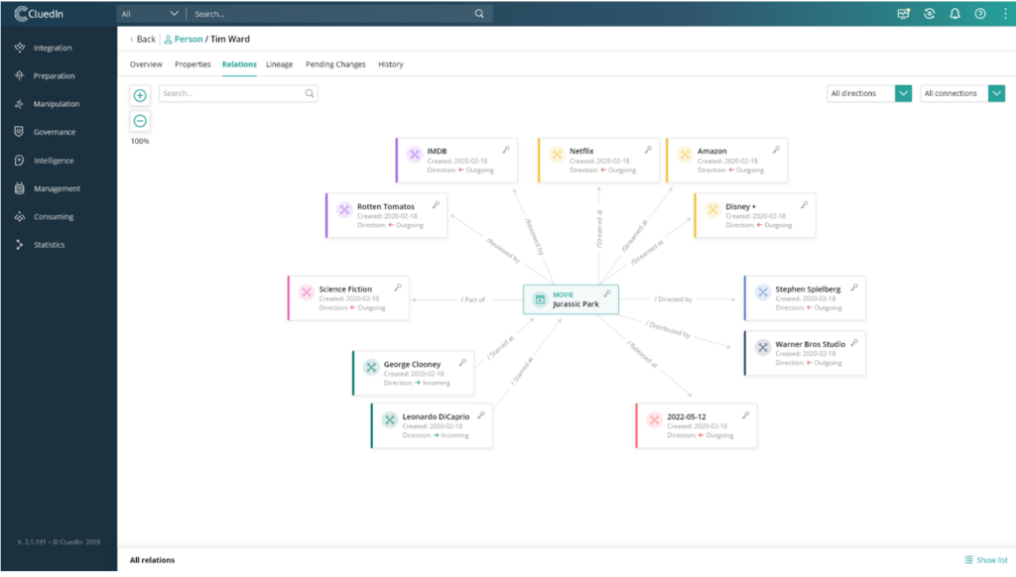Select the Jurassic Park movie node
This screenshot has width=1016, height=577.
[571, 299]
